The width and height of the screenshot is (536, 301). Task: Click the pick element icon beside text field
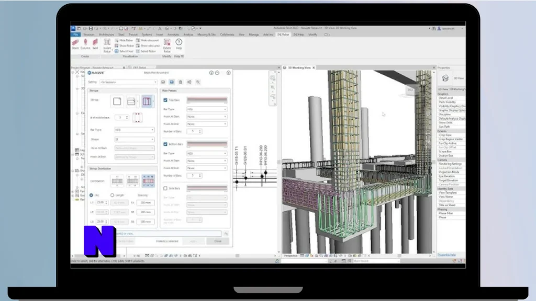[226, 234]
